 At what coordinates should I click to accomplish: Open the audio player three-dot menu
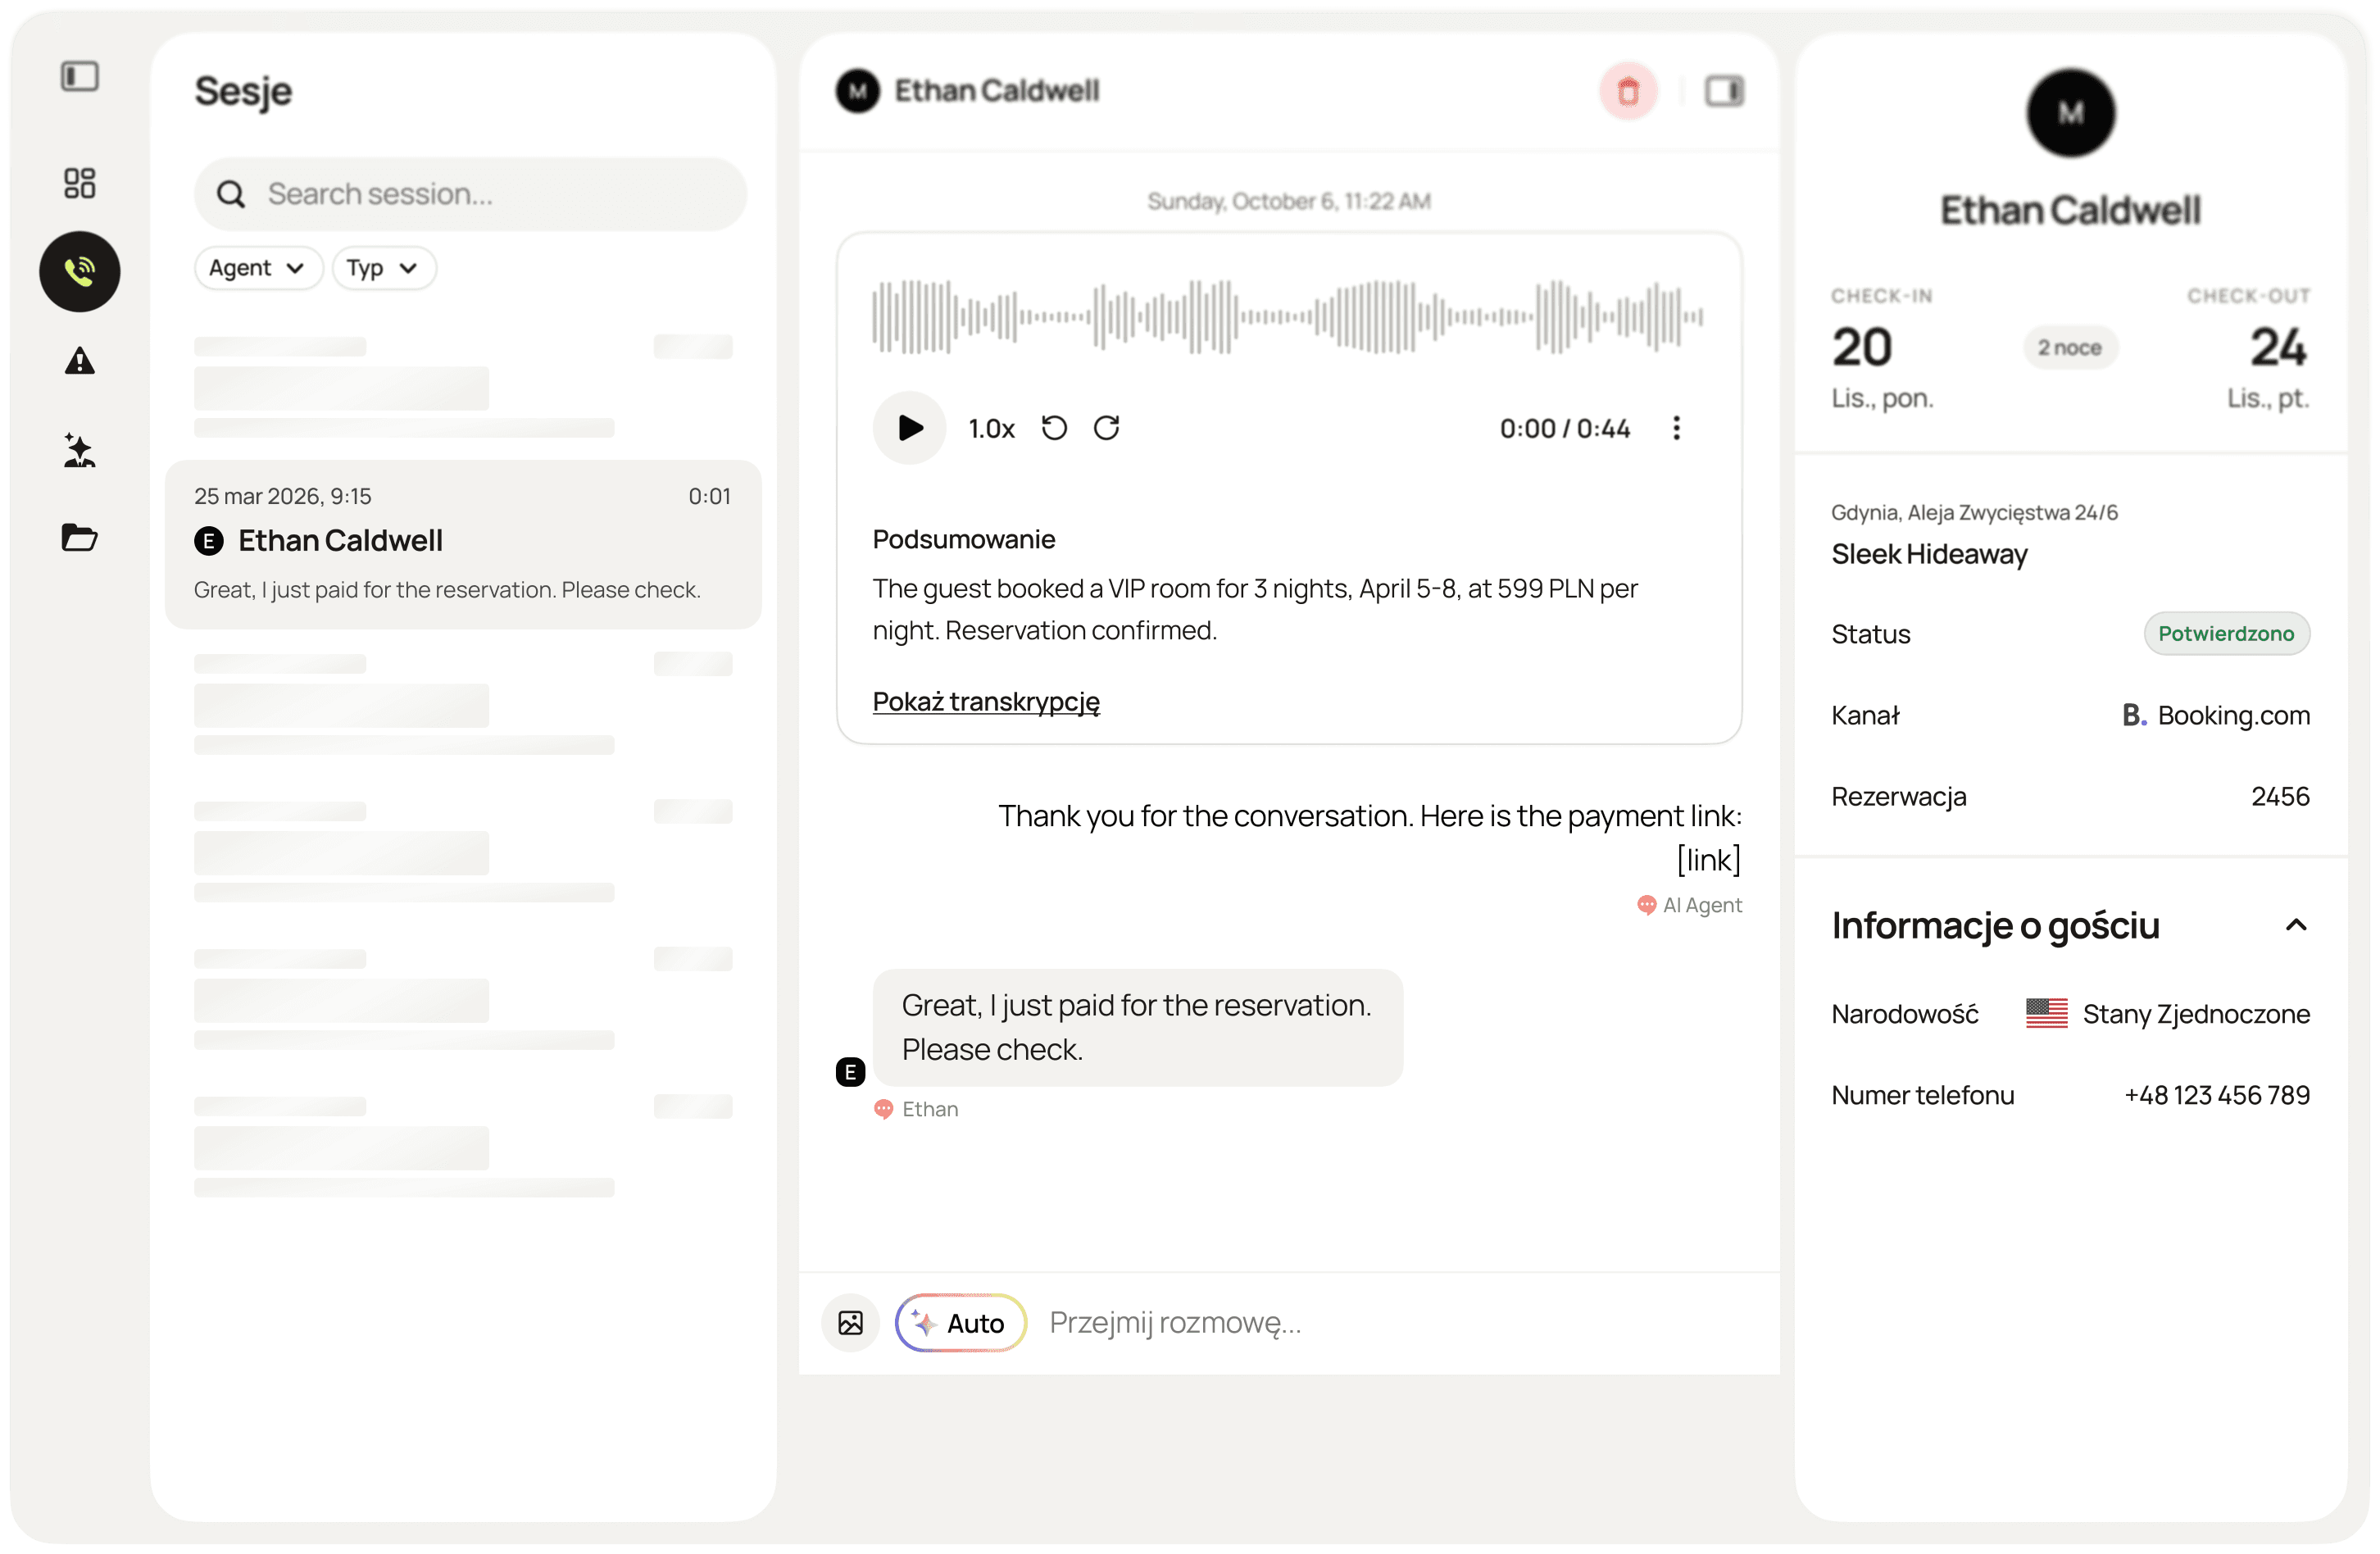click(1677, 428)
